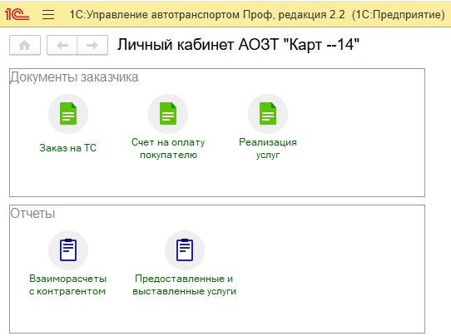
Task: Open Счет на оплату покупателю icon
Action: coord(168,114)
